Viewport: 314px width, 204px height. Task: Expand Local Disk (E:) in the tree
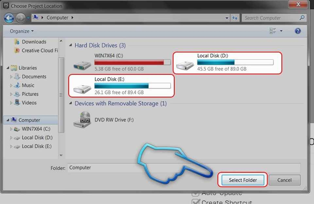coord(11,147)
